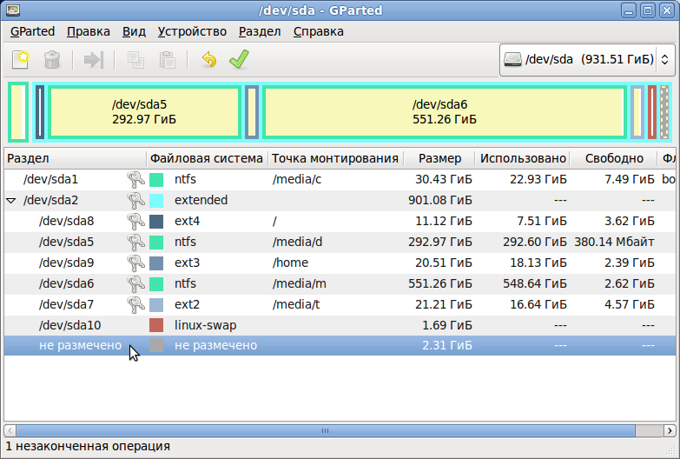
Task: Sort by Свободно column header
Action: 614,158
